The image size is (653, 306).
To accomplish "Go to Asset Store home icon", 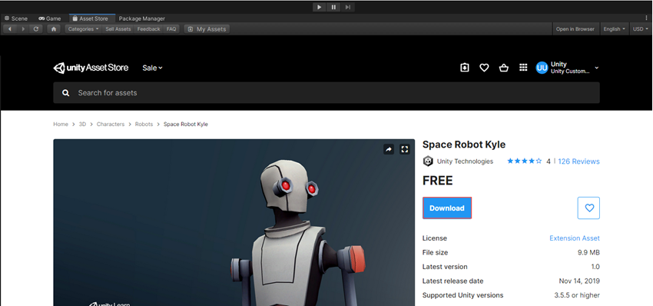I will [54, 29].
